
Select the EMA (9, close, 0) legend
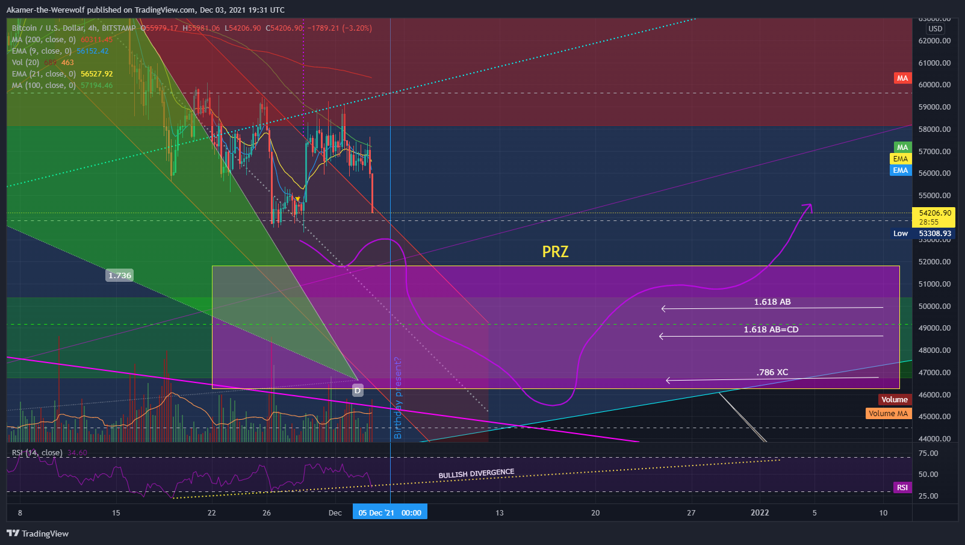[x=42, y=51]
